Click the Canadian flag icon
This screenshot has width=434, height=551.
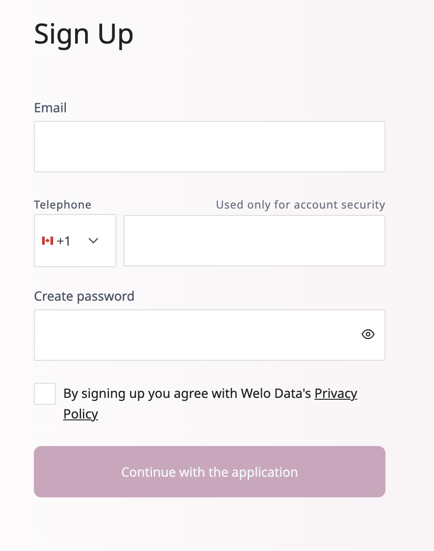[x=48, y=241]
